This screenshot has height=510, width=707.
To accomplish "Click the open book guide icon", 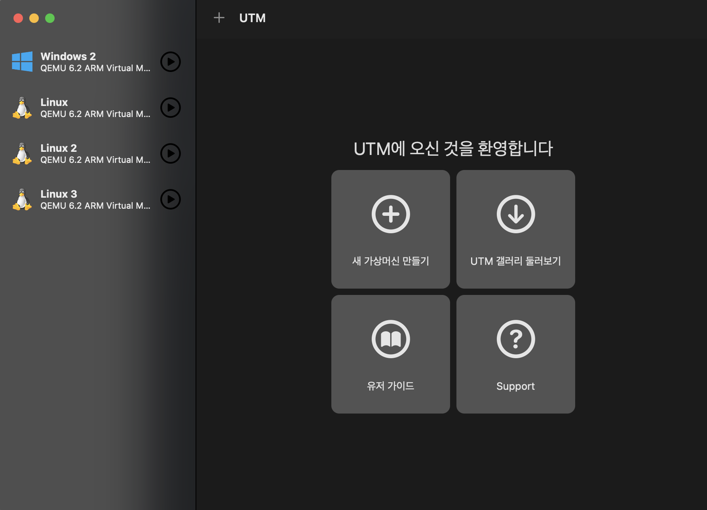I will pyautogui.click(x=391, y=339).
